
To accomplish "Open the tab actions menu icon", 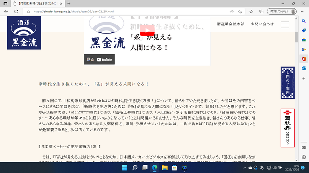I will point(5,3).
